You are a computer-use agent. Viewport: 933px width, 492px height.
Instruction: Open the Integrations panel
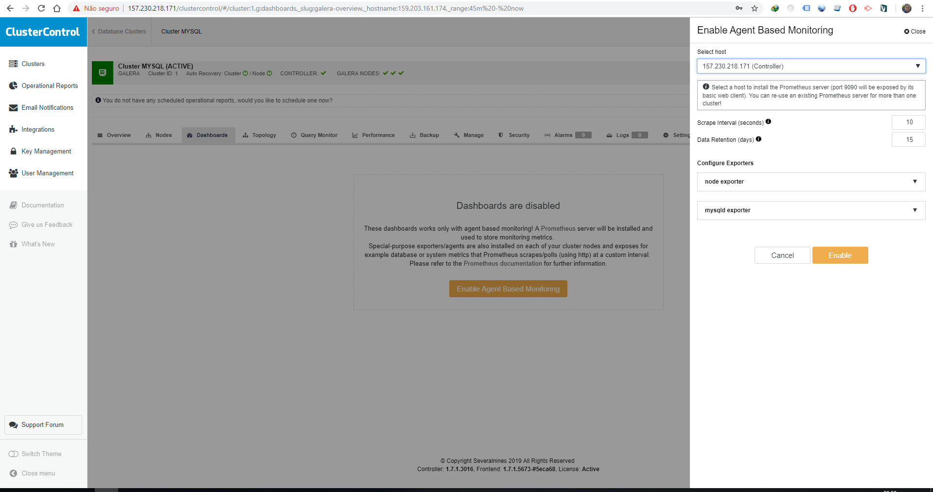(x=38, y=129)
